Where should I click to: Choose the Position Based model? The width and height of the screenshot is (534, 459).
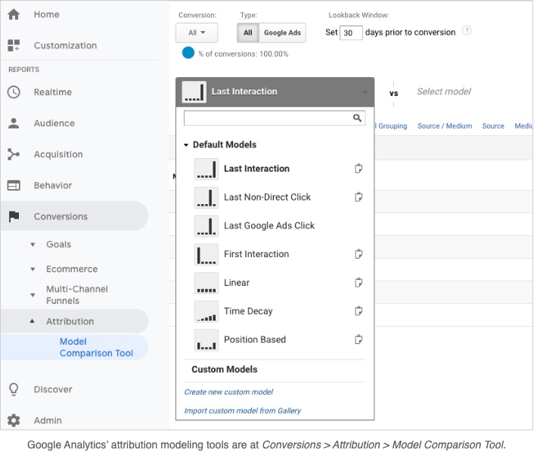tap(255, 340)
